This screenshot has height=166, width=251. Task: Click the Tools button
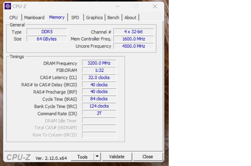pyautogui.click(x=82, y=157)
